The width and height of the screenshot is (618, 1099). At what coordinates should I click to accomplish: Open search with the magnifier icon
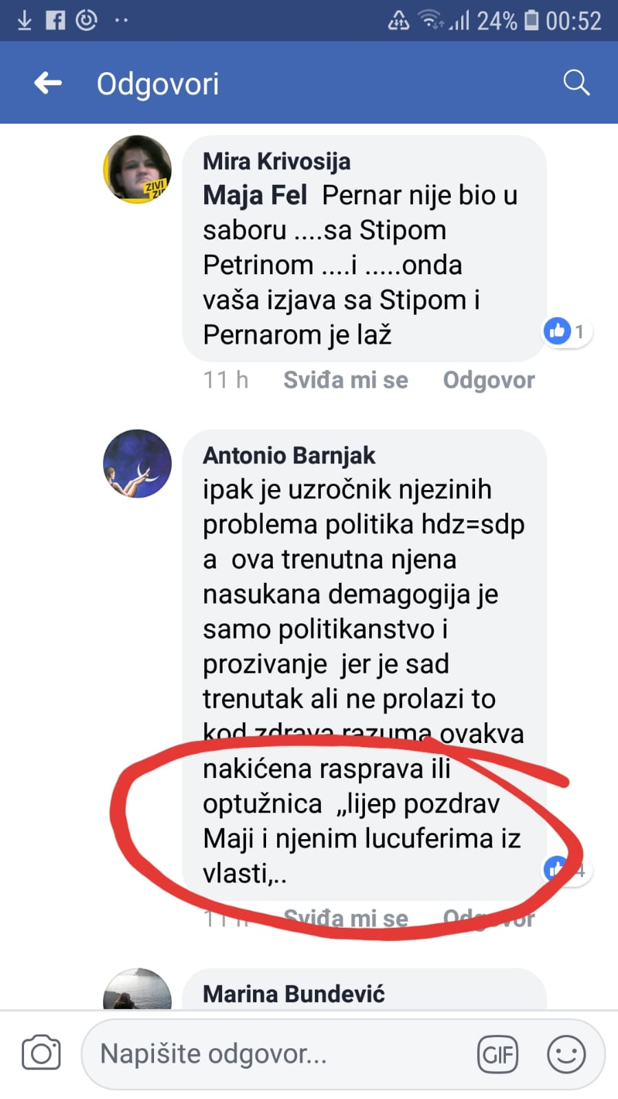(x=576, y=82)
